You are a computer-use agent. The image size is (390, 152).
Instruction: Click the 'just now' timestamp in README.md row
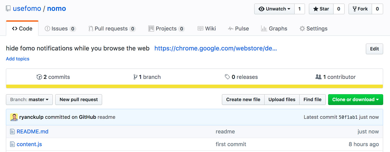(x=368, y=132)
